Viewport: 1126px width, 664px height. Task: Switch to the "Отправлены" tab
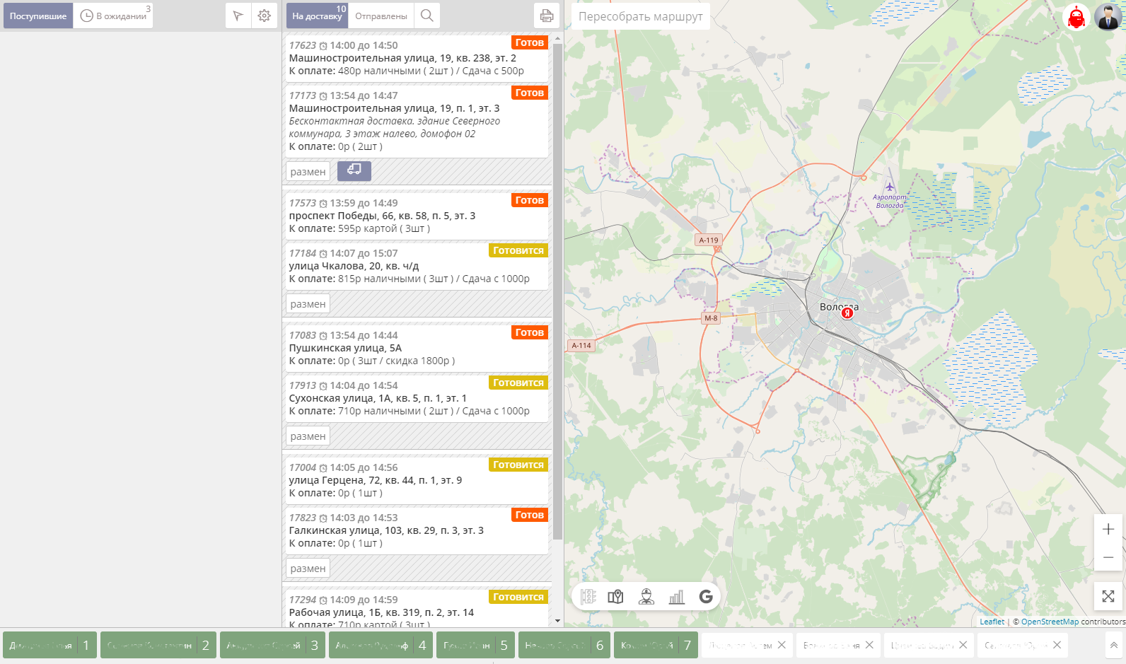[x=381, y=16]
